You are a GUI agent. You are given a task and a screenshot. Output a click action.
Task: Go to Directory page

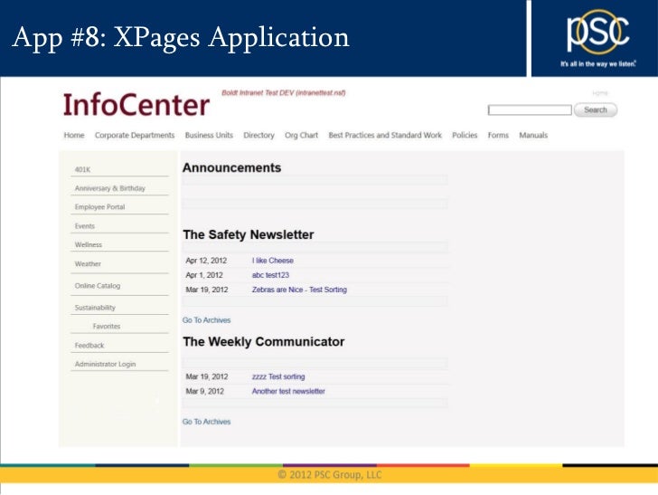[258, 136]
